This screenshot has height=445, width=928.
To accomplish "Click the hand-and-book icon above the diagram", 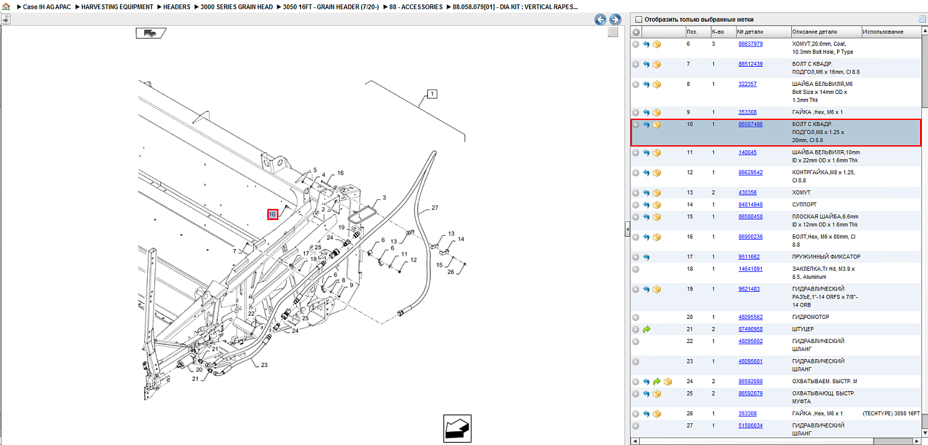I will (x=151, y=33).
